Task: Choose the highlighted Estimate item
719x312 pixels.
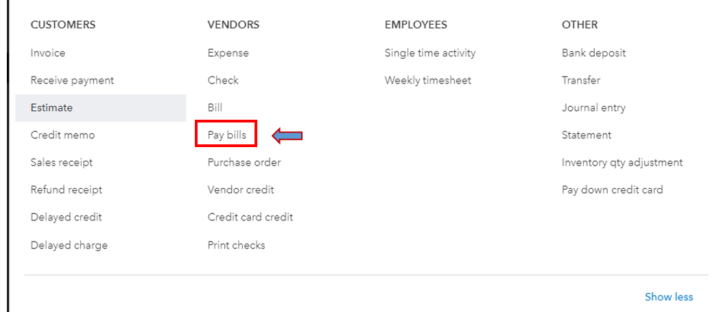Action: click(x=51, y=107)
